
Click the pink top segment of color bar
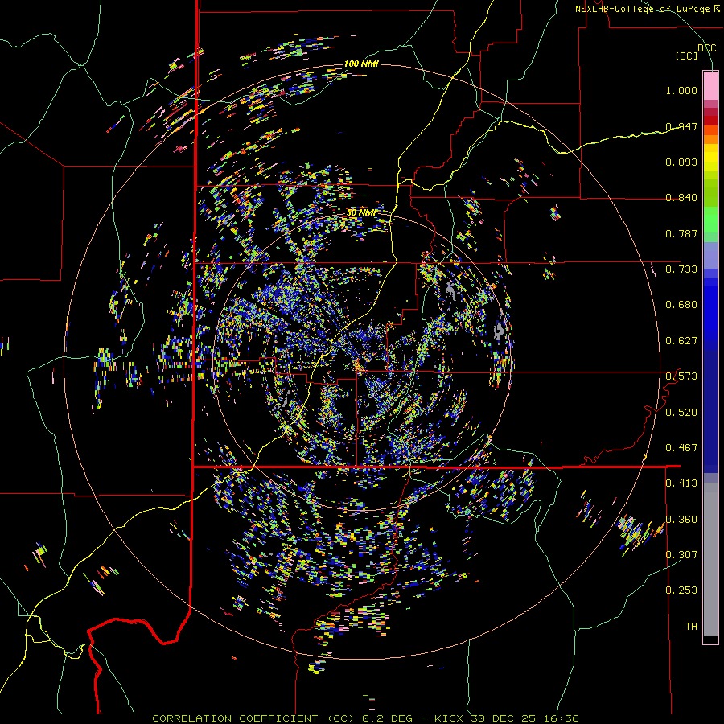coord(710,85)
